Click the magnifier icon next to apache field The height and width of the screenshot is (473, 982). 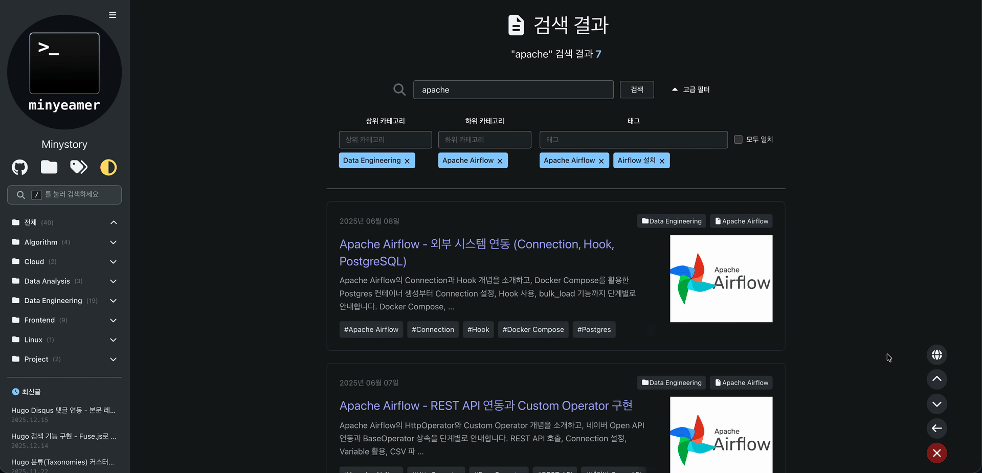click(x=399, y=89)
